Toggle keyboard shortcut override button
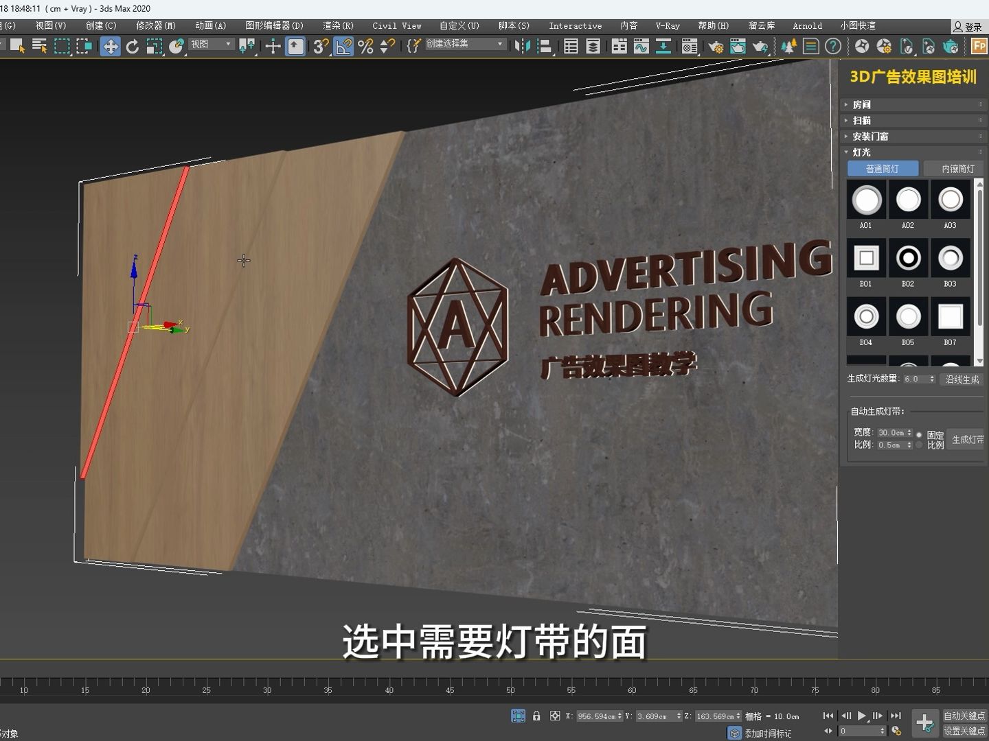 click(x=295, y=46)
